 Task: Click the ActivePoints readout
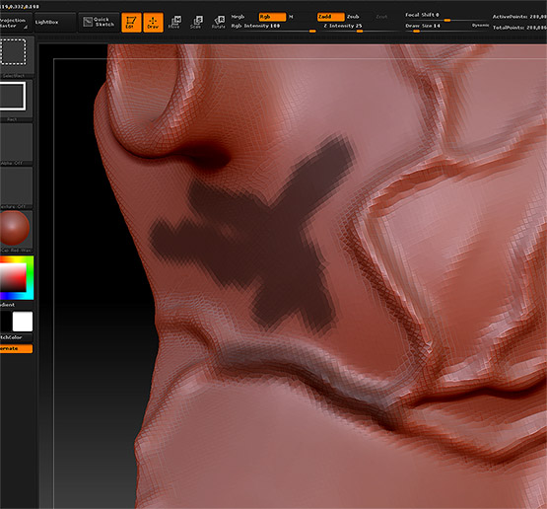coord(519,17)
